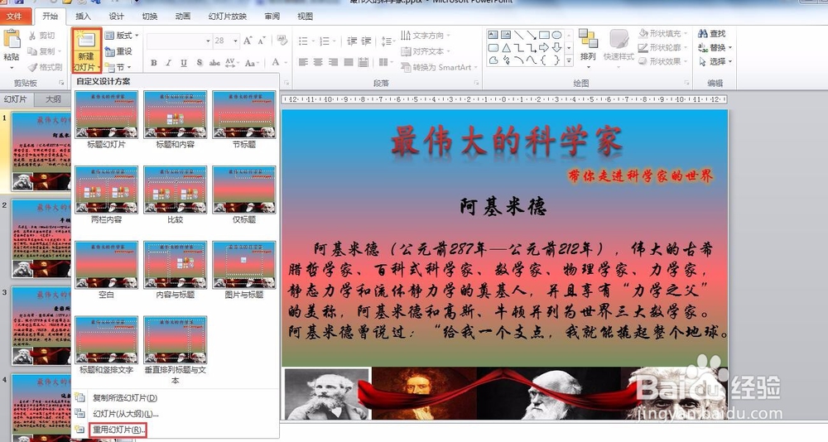The height and width of the screenshot is (442, 828).
Task: Choose the Comparison (比较) layout
Action: coord(175,195)
